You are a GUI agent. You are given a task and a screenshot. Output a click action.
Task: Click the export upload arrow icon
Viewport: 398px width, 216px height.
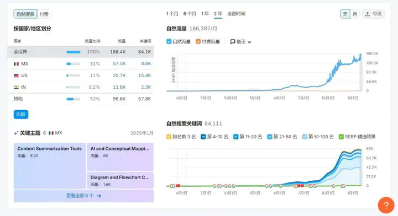click(367, 14)
